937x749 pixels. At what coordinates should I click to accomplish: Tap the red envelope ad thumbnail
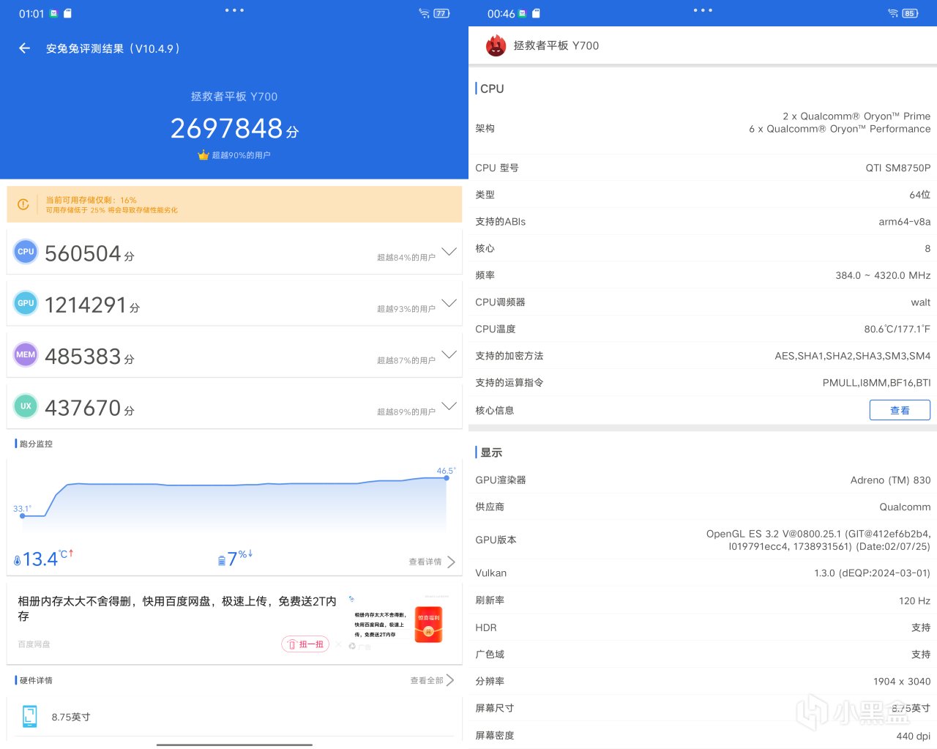coord(428,624)
